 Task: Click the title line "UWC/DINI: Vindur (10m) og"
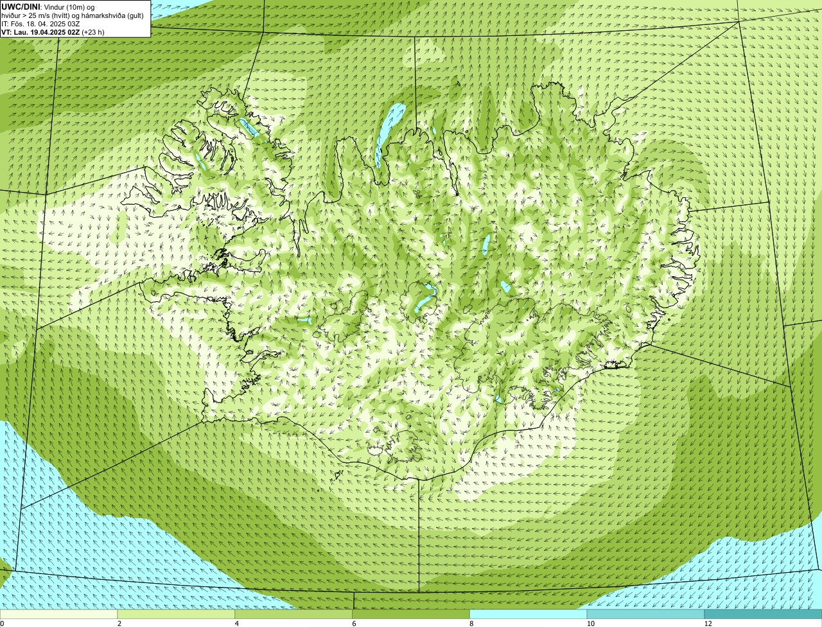point(48,6)
